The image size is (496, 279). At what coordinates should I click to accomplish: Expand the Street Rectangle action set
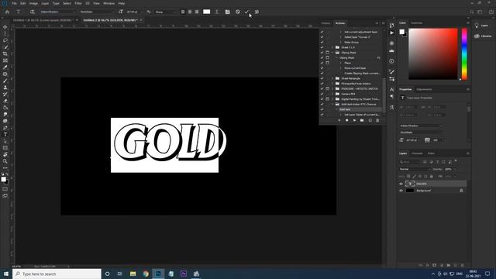332,78
